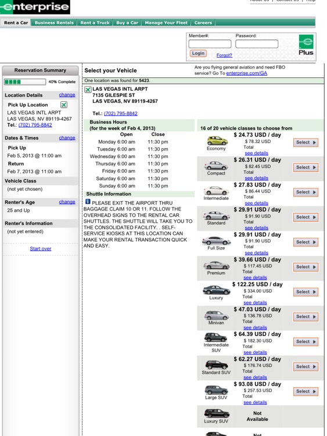Click the Enterprise logo

pos(35,6)
